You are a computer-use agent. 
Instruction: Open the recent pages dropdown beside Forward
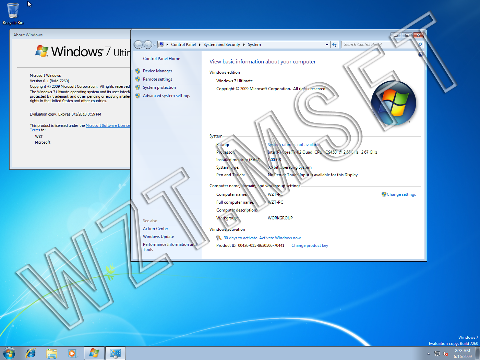tap(155, 45)
